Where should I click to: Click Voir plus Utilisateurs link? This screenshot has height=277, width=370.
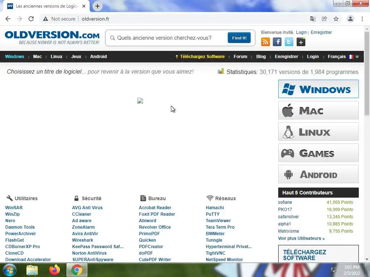301,238
